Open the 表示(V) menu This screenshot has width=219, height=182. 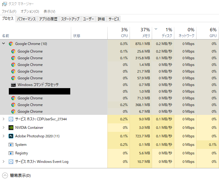click(49, 12)
